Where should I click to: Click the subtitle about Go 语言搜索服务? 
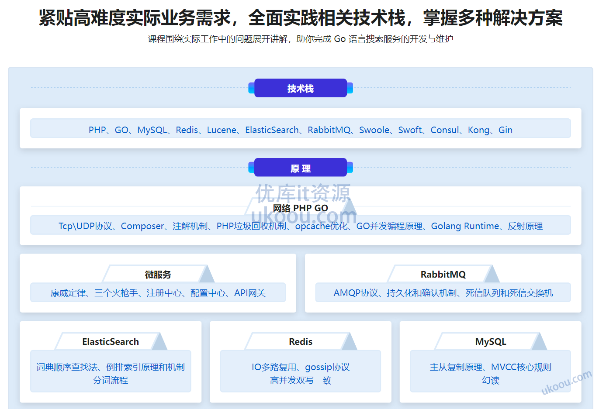click(301, 39)
